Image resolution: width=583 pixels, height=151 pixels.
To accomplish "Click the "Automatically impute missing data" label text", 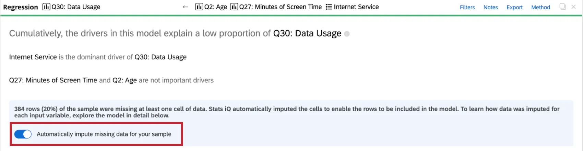I will click(104, 134).
